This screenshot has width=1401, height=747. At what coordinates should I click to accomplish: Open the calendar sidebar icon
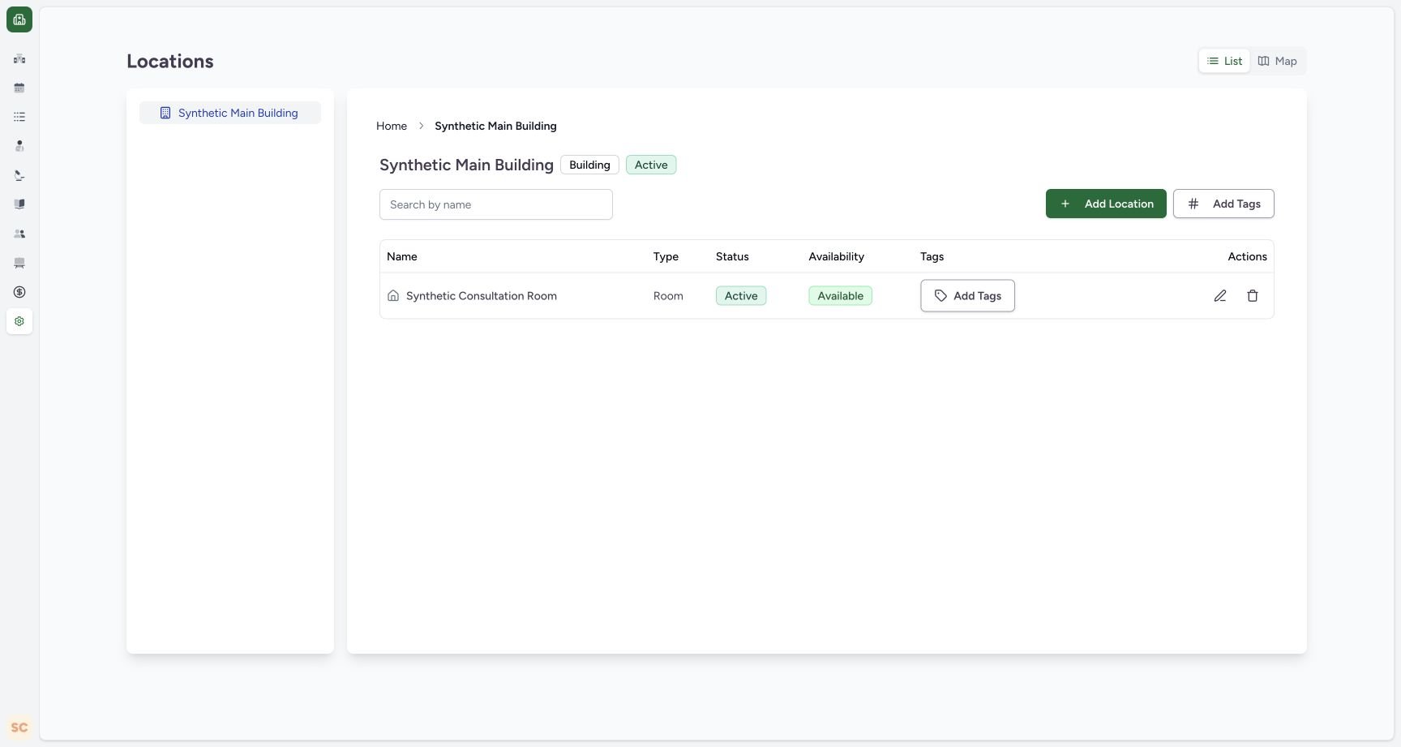[19, 88]
